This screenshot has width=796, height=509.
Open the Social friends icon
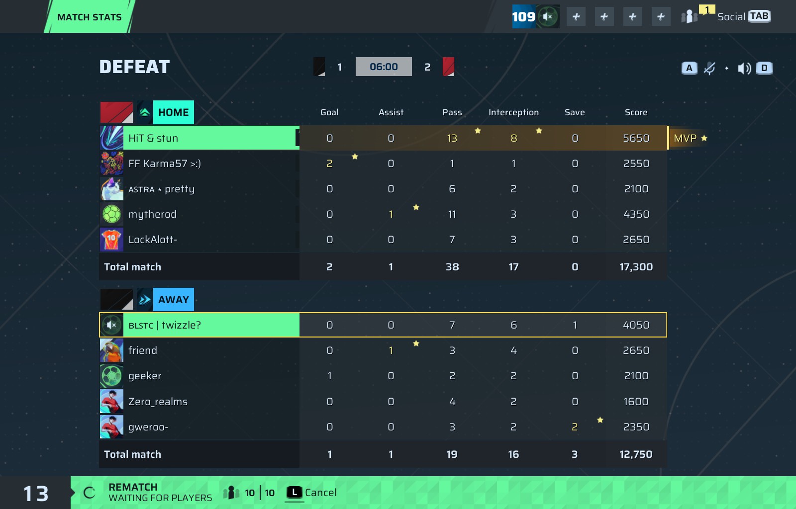[x=690, y=16]
